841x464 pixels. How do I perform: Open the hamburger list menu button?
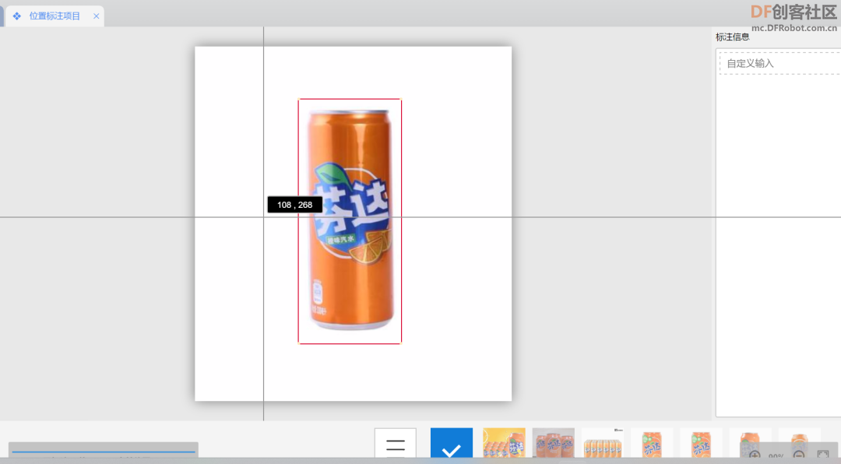396,443
